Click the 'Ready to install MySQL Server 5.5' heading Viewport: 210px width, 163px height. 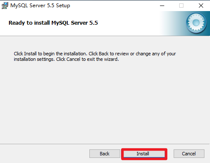(x=53, y=23)
